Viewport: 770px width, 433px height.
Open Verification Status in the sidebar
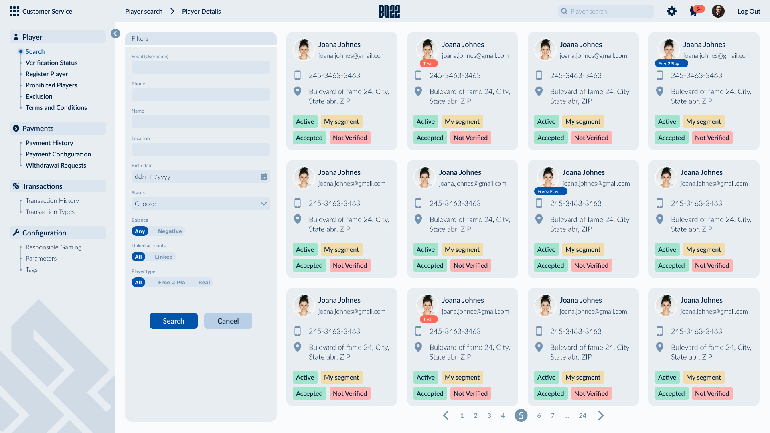(x=51, y=63)
